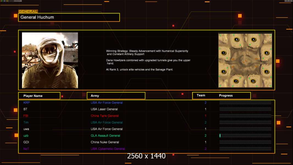Click start position 2 on the minimap

266,71
